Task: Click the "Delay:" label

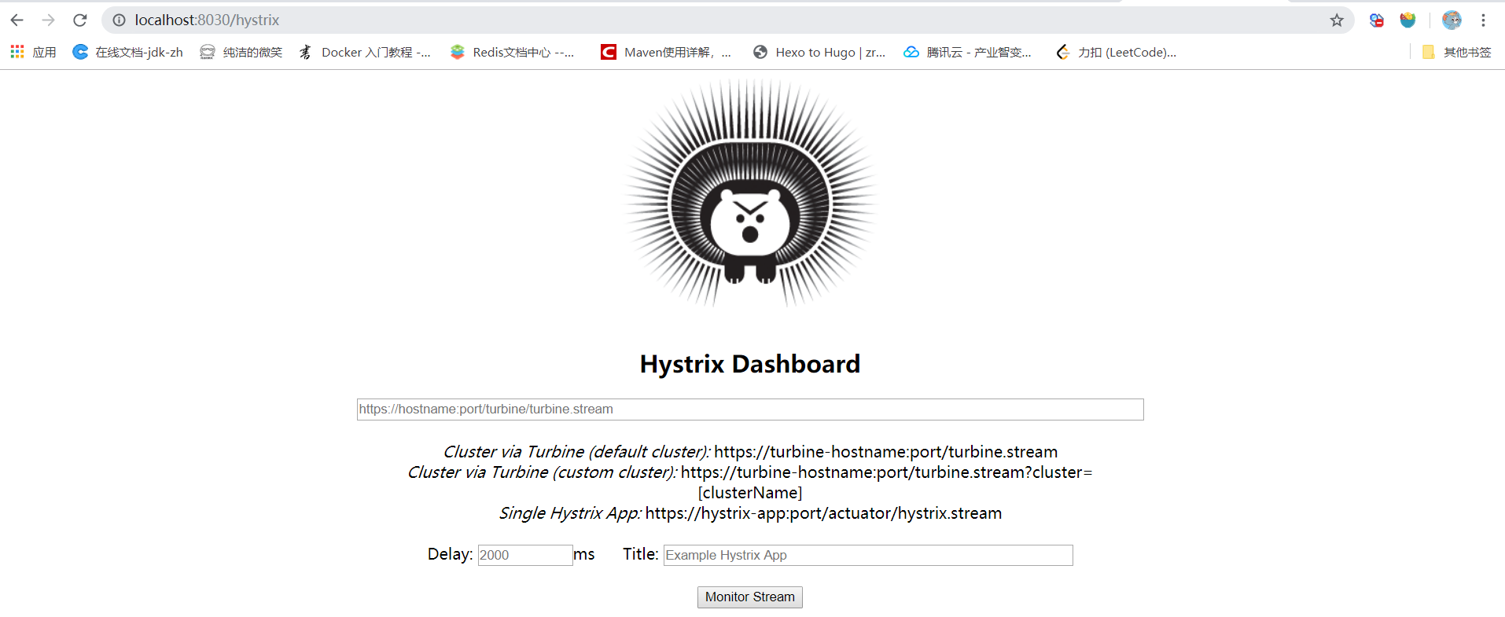Action: [450, 554]
